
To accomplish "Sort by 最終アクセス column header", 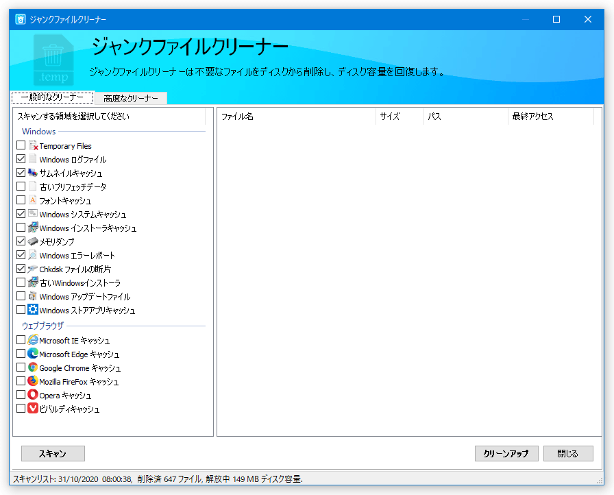I will (551, 117).
